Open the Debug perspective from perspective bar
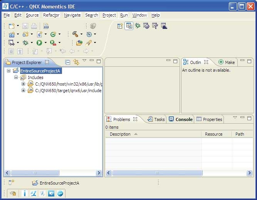 pyautogui.click(x=137, y=26)
